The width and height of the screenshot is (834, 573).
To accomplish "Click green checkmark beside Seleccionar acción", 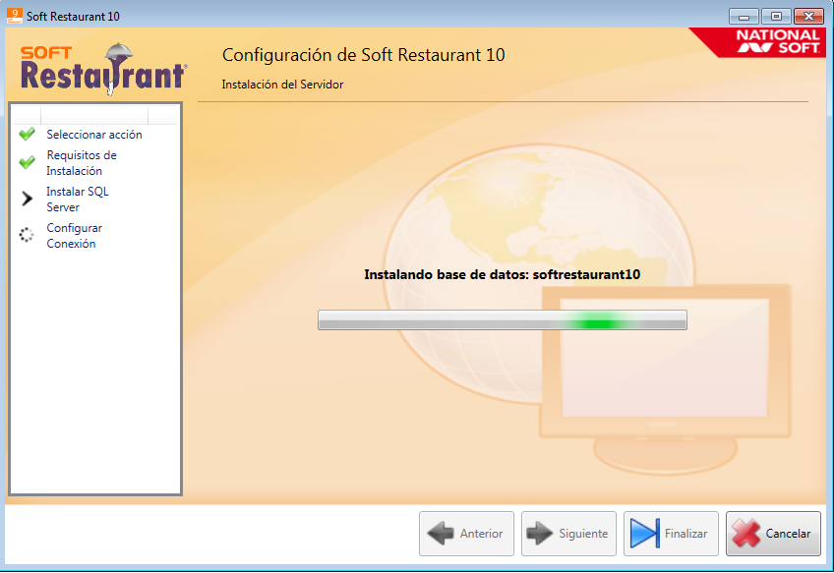I will click(x=28, y=134).
